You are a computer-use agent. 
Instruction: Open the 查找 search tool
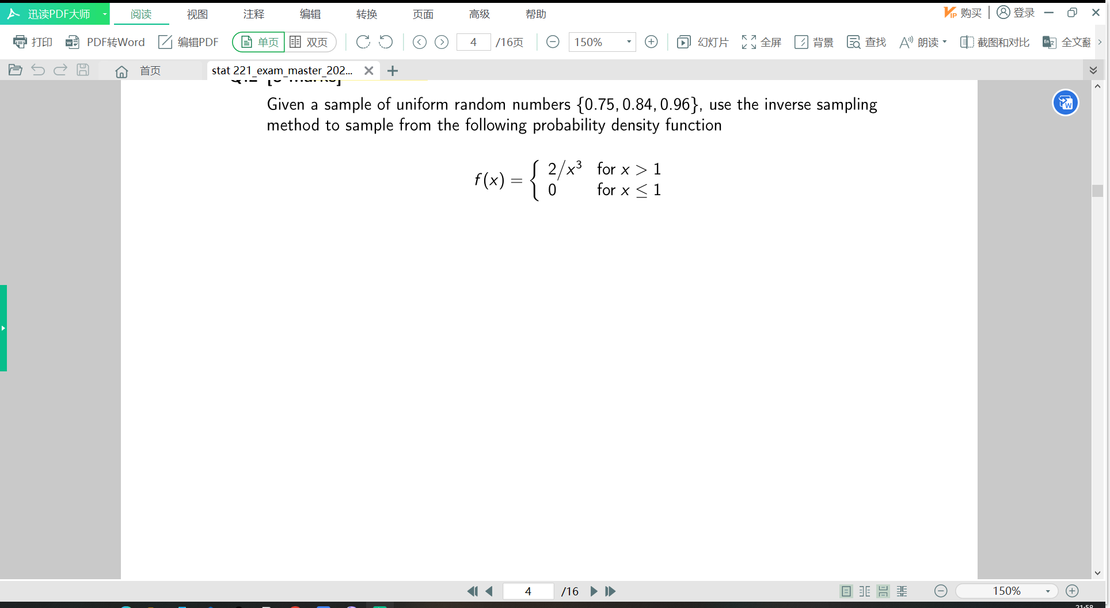[x=866, y=41]
